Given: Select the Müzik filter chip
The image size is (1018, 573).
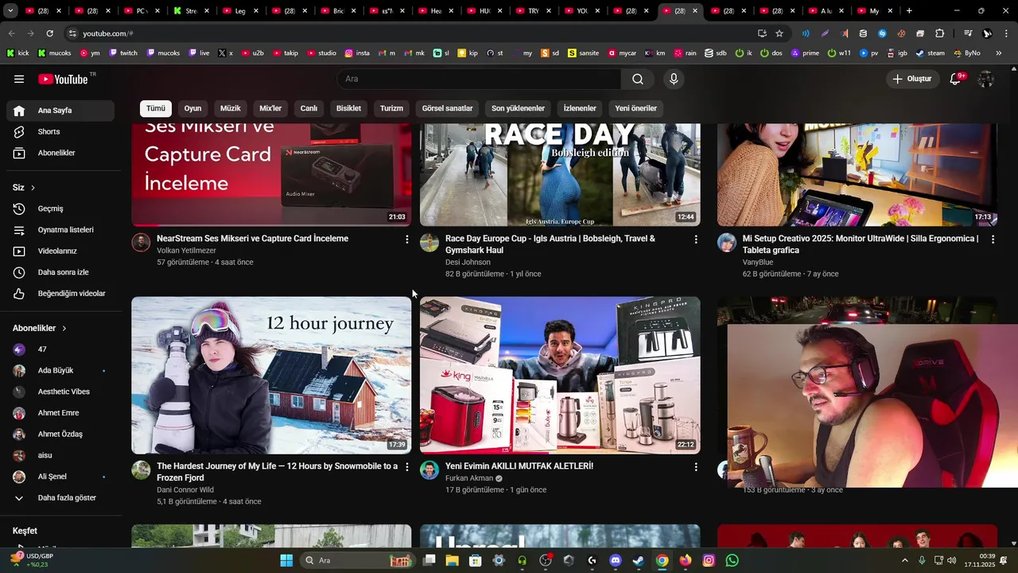Looking at the screenshot, I should pos(231,108).
